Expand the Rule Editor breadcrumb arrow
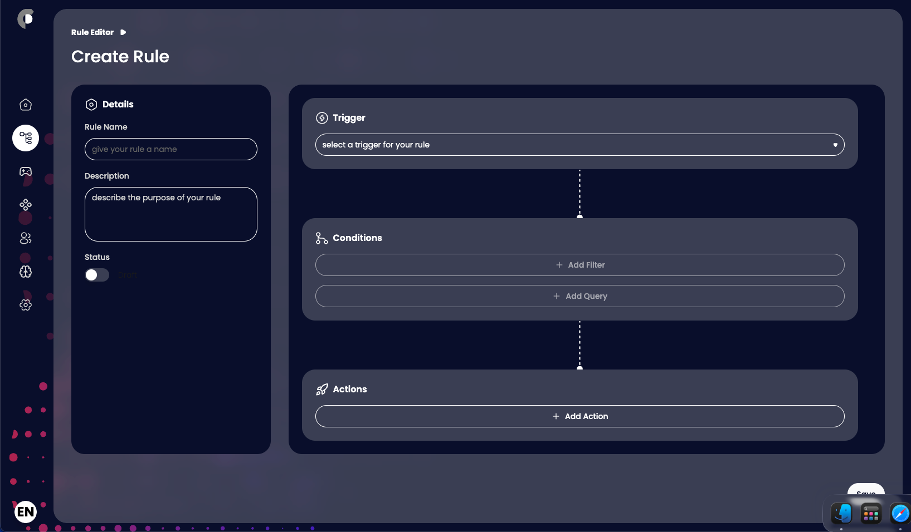This screenshot has height=532, width=911. 123,32
